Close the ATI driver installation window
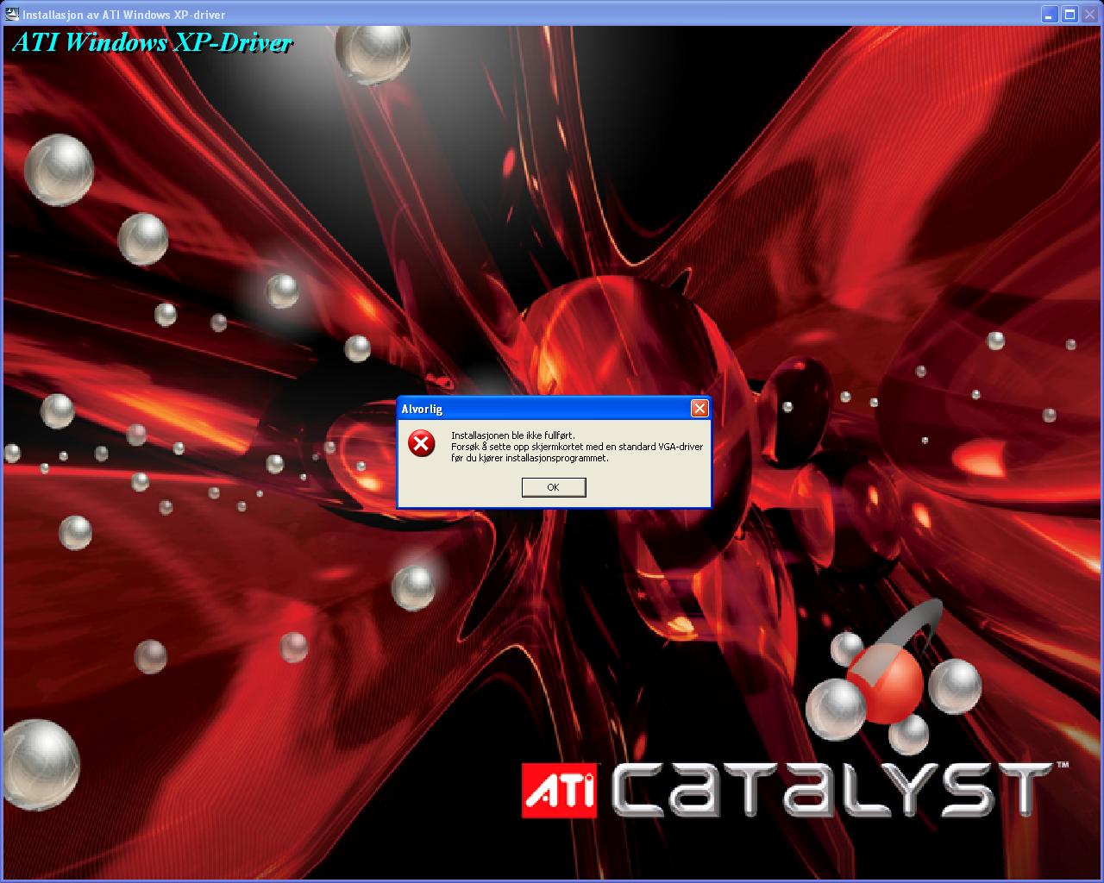 click(x=1090, y=14)
